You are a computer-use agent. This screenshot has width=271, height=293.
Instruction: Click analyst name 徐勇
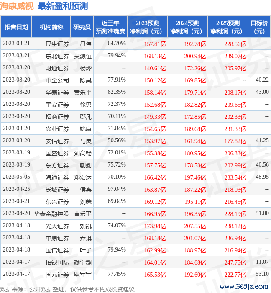[86, 105]
